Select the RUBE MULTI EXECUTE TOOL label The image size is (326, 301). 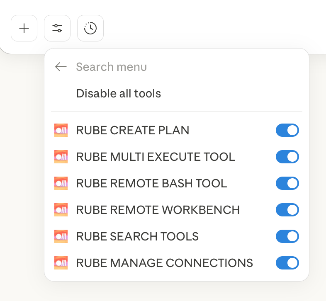(156, 157)
